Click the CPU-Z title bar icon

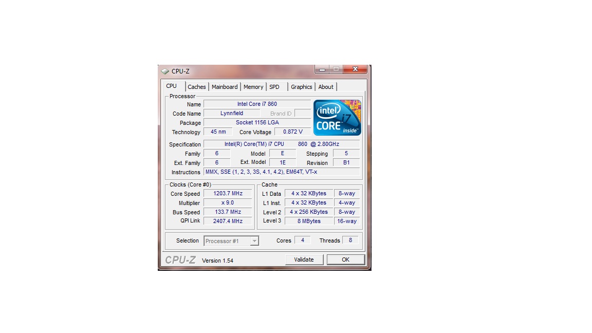[165, 71]
